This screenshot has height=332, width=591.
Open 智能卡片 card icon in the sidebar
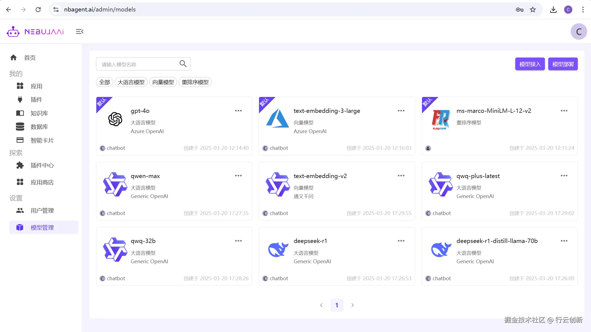click(20, 140)
